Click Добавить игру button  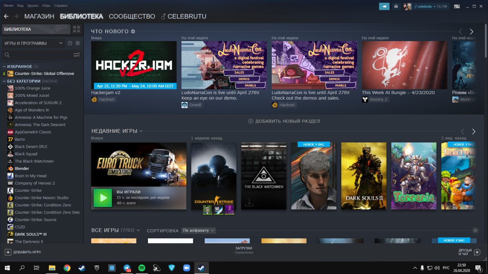pyautogui.click(x=23, y=252)
